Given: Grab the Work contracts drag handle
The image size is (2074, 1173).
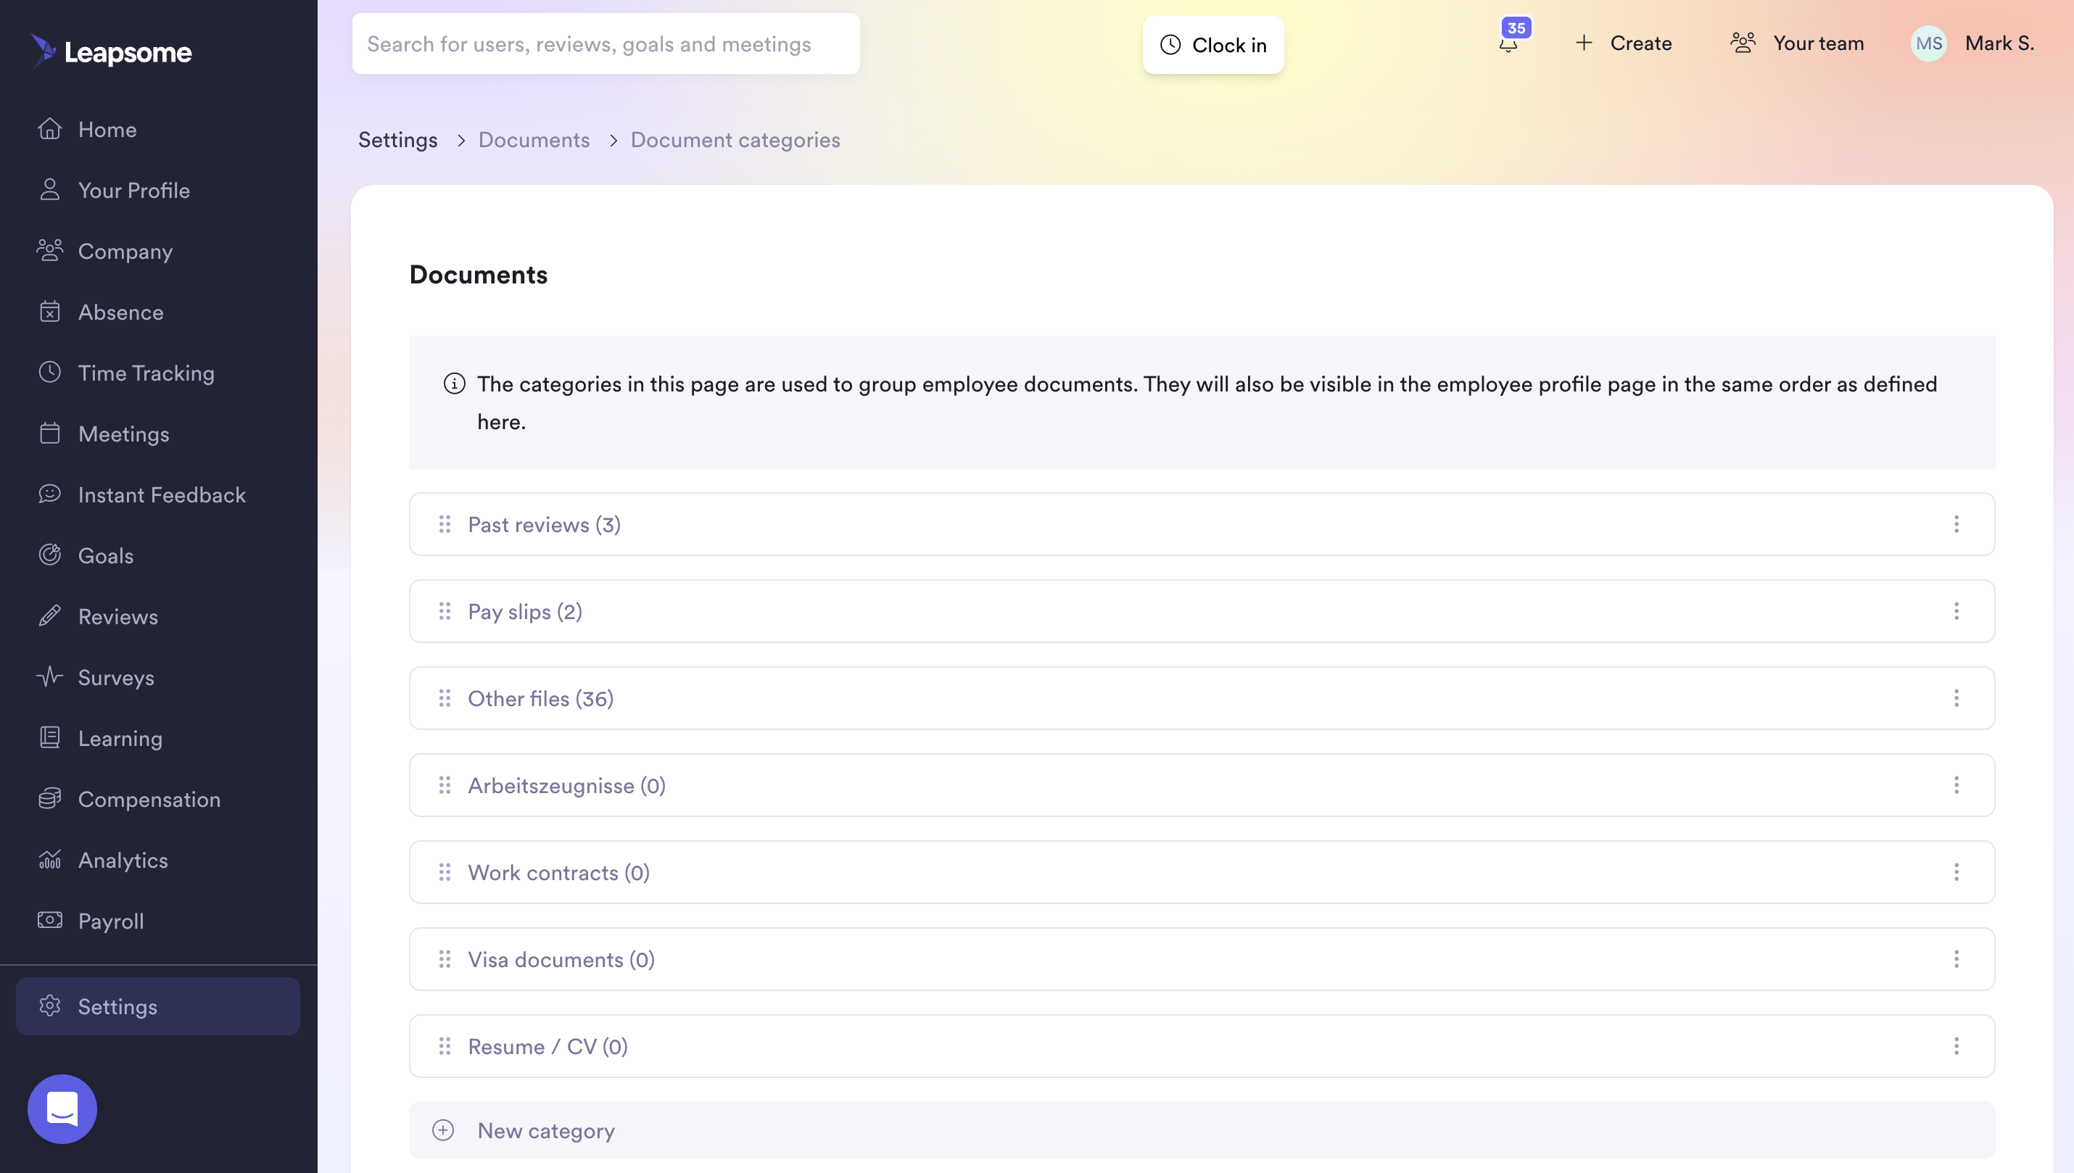Looking at the screenshot, I should pyautogui.click(x=445, y=872).
